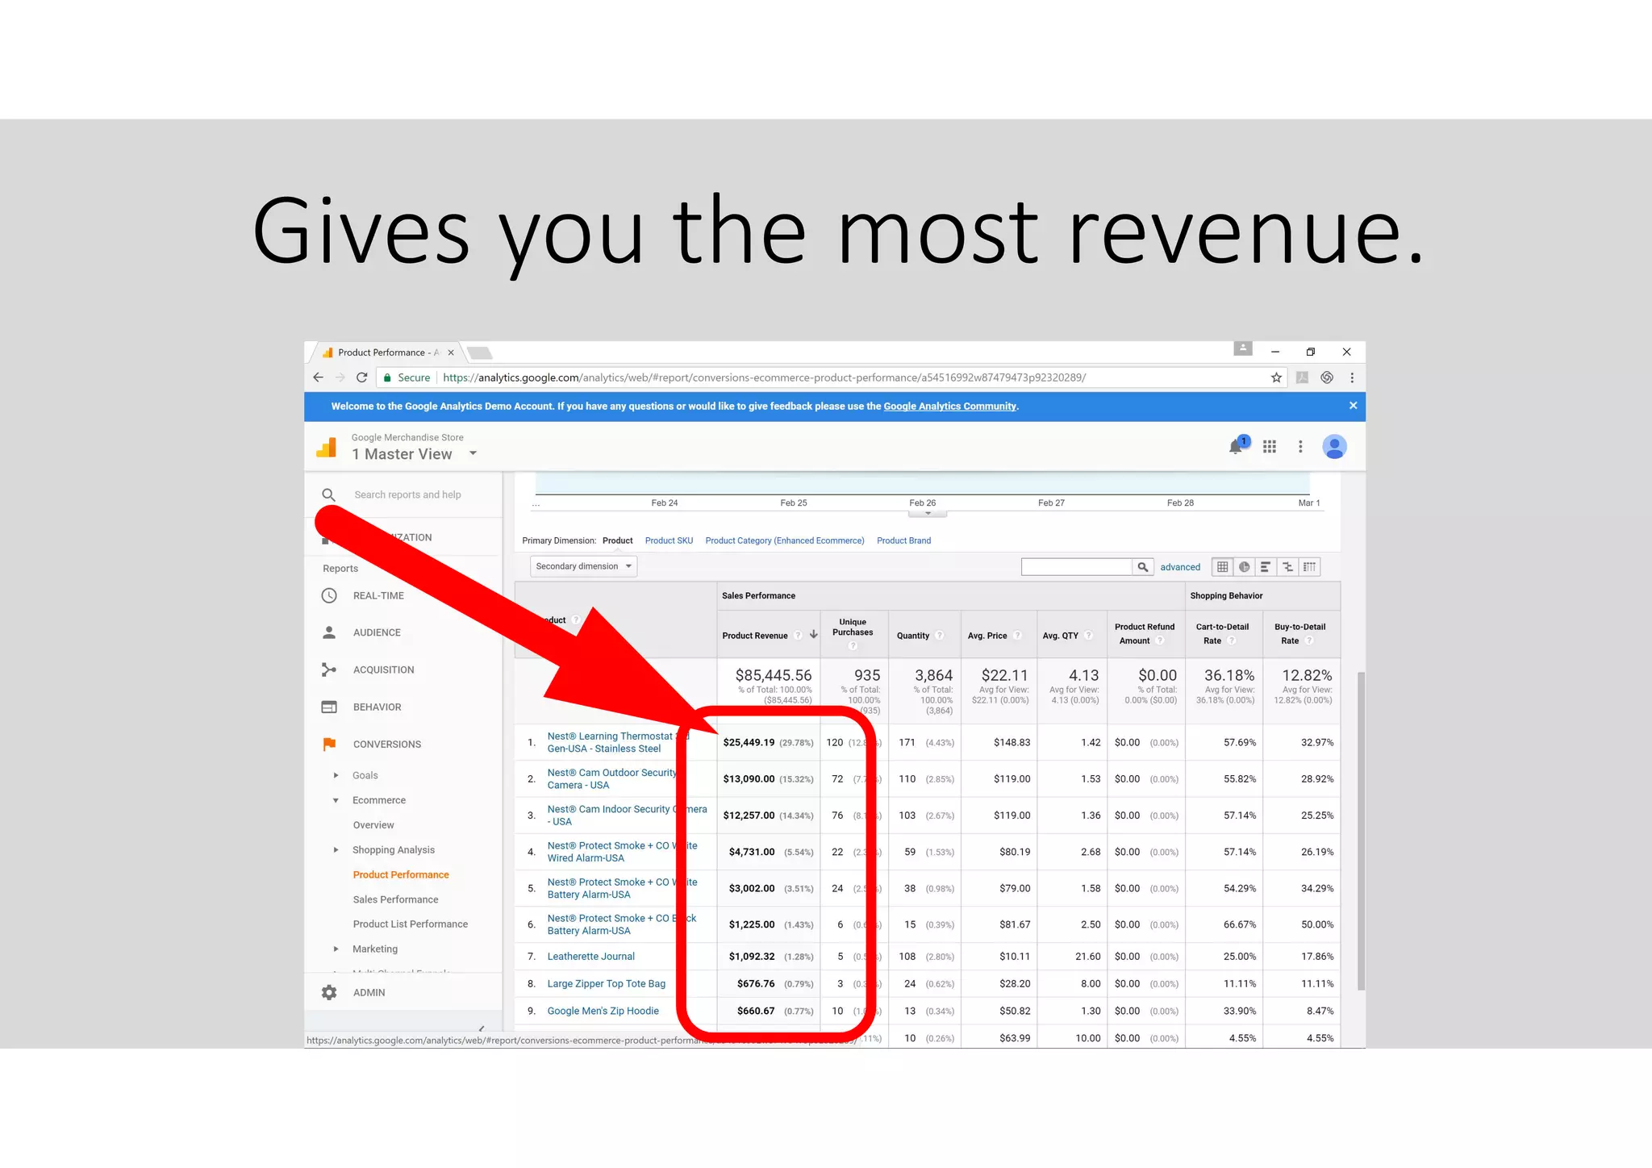Switch to Data table view icon
1652x1168 pixels.
coord(1223,567)
